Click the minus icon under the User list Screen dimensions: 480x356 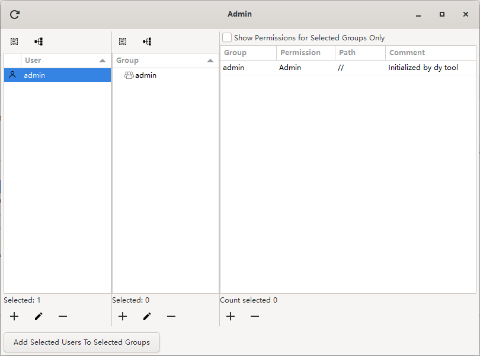63,316
